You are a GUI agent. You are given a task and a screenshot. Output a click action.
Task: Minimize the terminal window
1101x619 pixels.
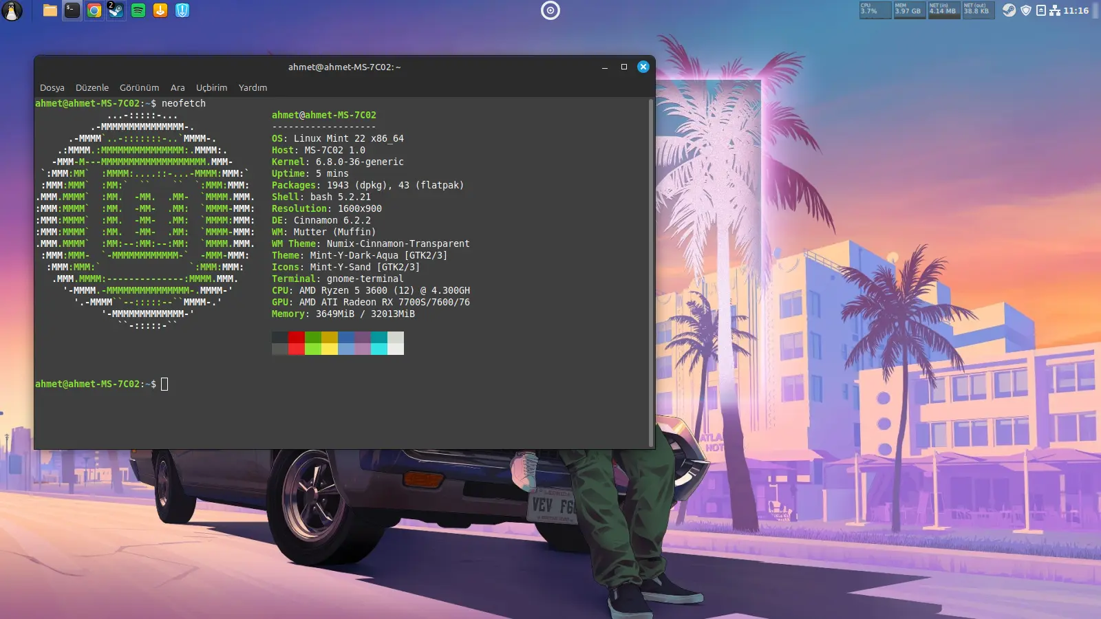[x=605, y=67]
